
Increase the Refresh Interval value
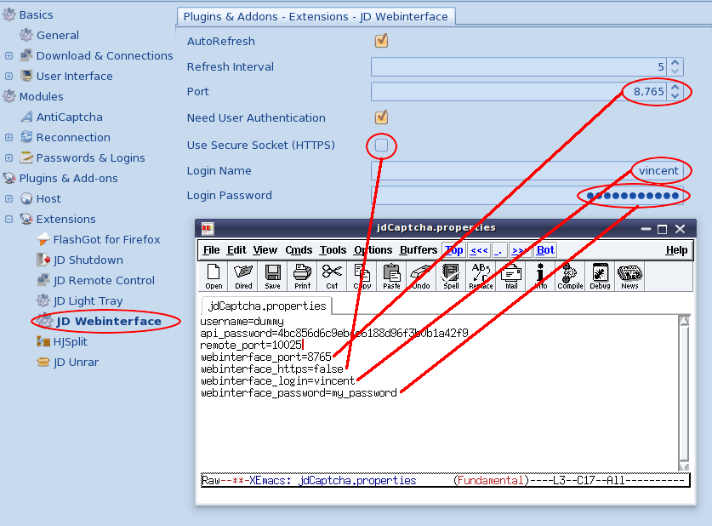click(675, 63)
